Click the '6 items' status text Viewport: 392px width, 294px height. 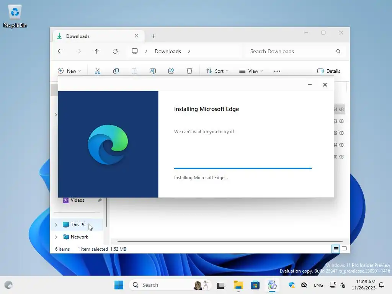[x=62, y=249]
